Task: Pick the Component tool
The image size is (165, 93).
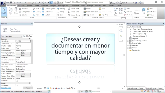Action: pos(25,12)
